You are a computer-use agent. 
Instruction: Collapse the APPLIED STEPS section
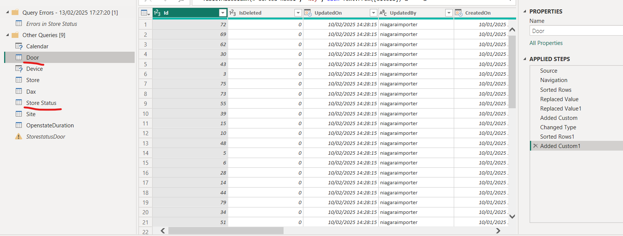pyautogui.click(x=525, y=59)
